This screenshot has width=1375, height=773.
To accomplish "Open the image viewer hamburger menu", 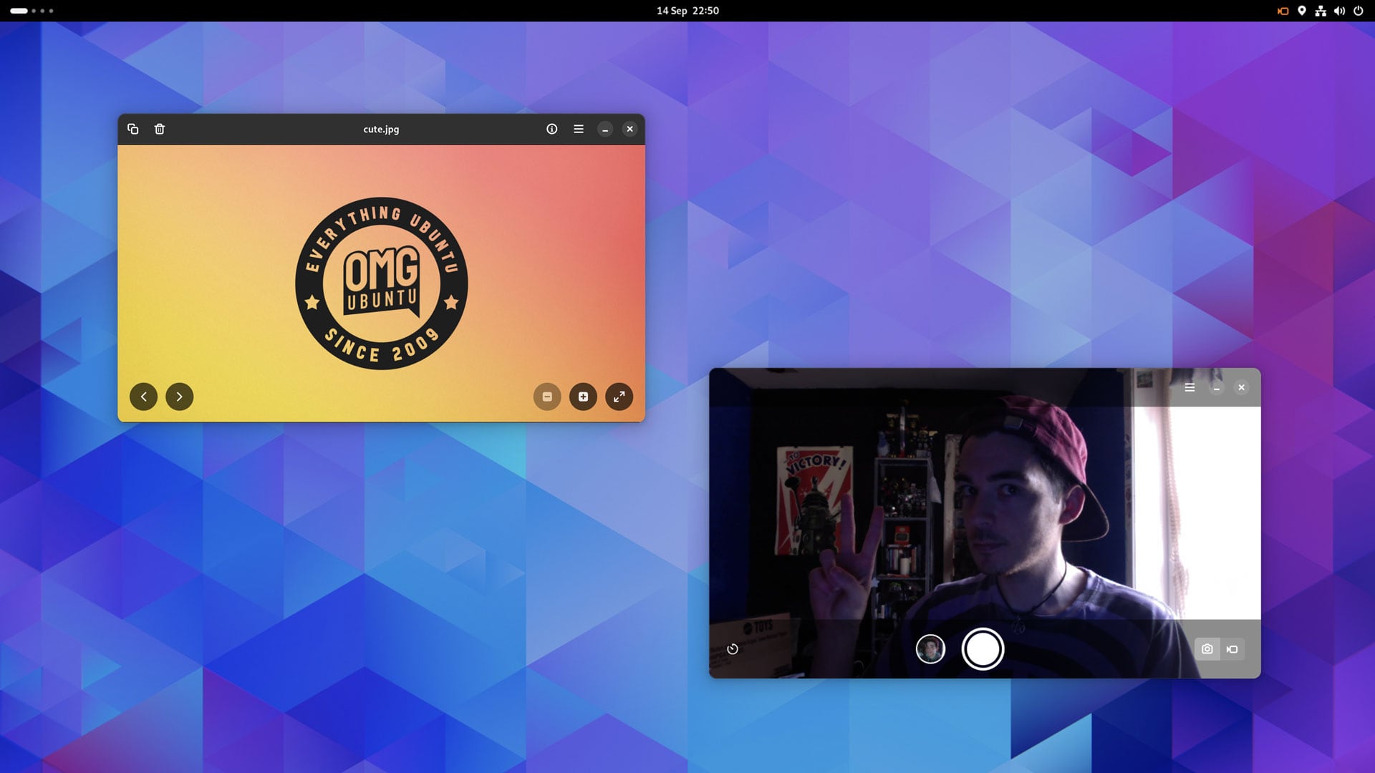I will (x=578, y=129).
